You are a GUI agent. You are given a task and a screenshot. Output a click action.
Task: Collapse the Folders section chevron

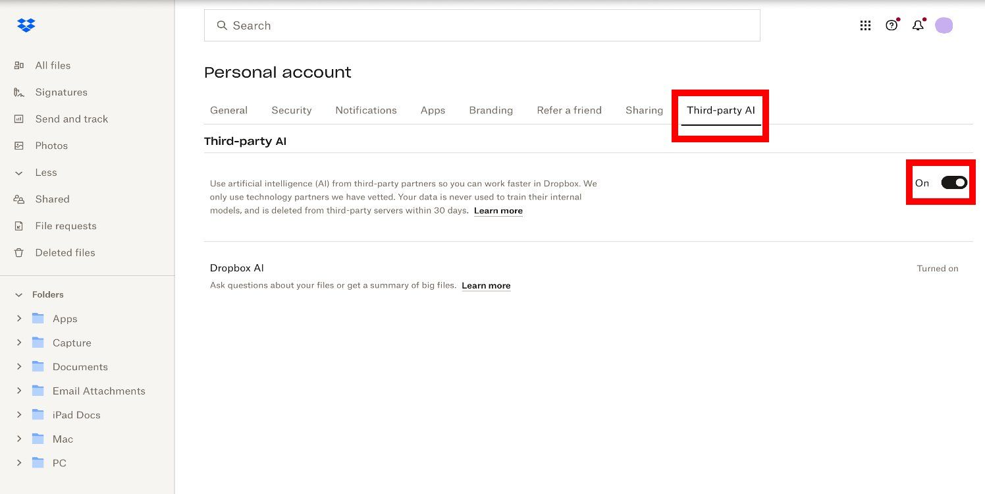18,295
